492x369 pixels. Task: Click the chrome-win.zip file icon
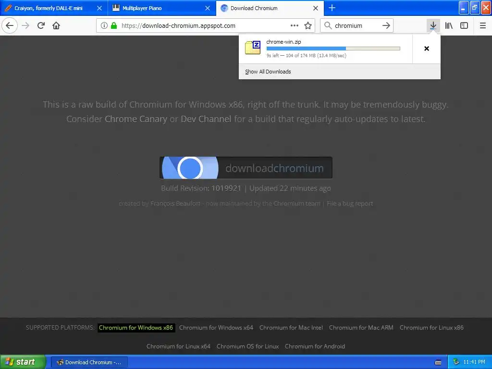(253, 48)
